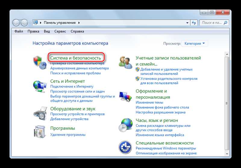Click the Programs box icon
The image size is (241, 168).
(40, 132)
